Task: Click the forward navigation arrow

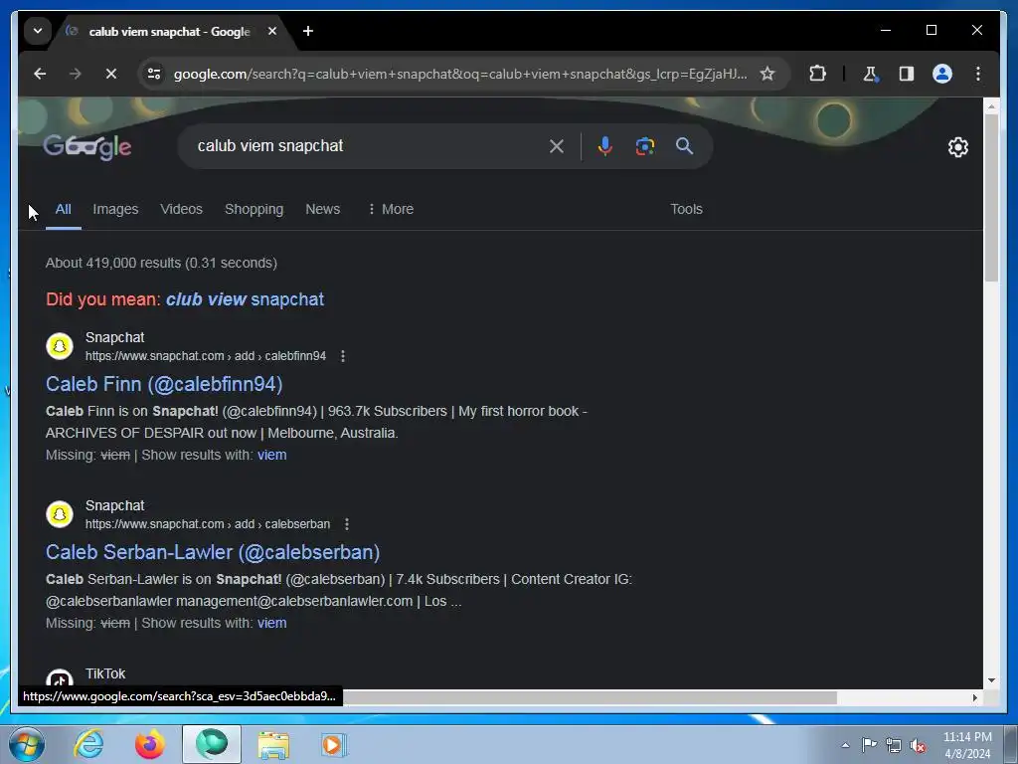Action: click(76, 74)
